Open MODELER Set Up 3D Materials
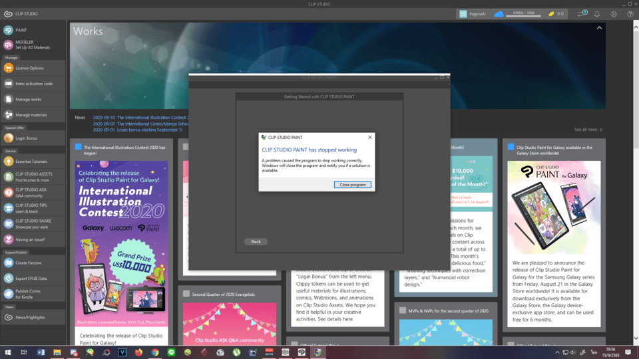Viewport: 639px width, 359px height. (33, 45)
